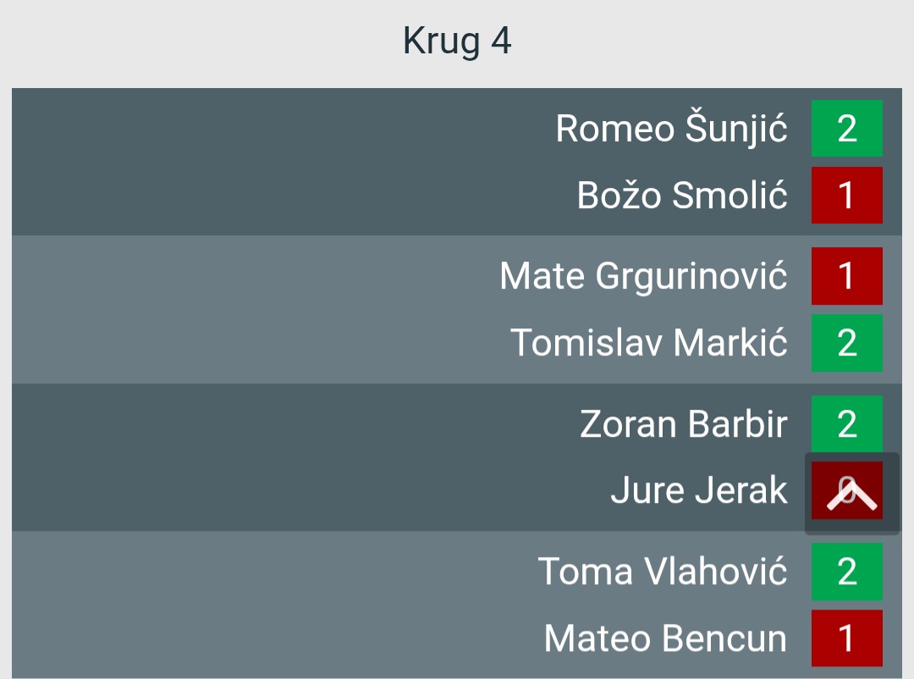Tap the scroll-to-top chevron button
This screenshot has width=914, height=679.
[851, 494]
